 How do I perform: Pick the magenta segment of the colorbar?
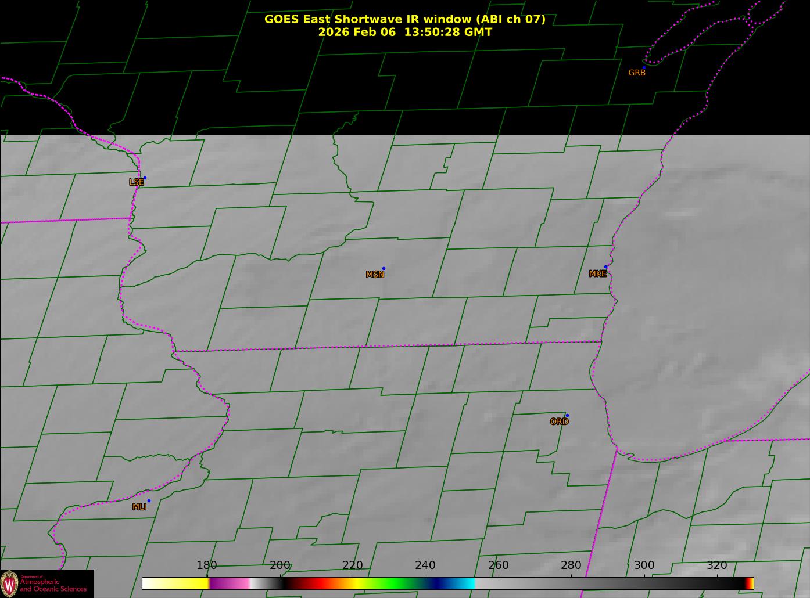(230, 583)
